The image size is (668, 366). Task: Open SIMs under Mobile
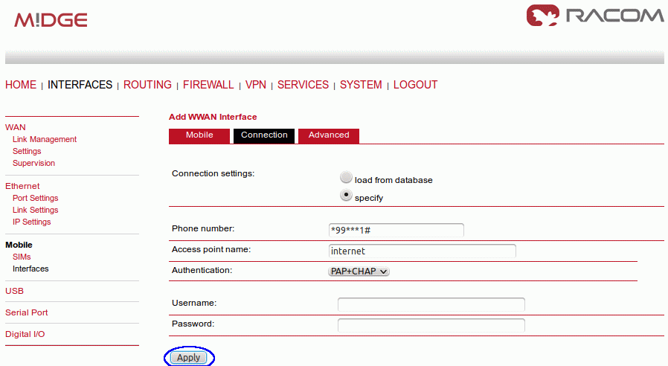tap(22, 257)
